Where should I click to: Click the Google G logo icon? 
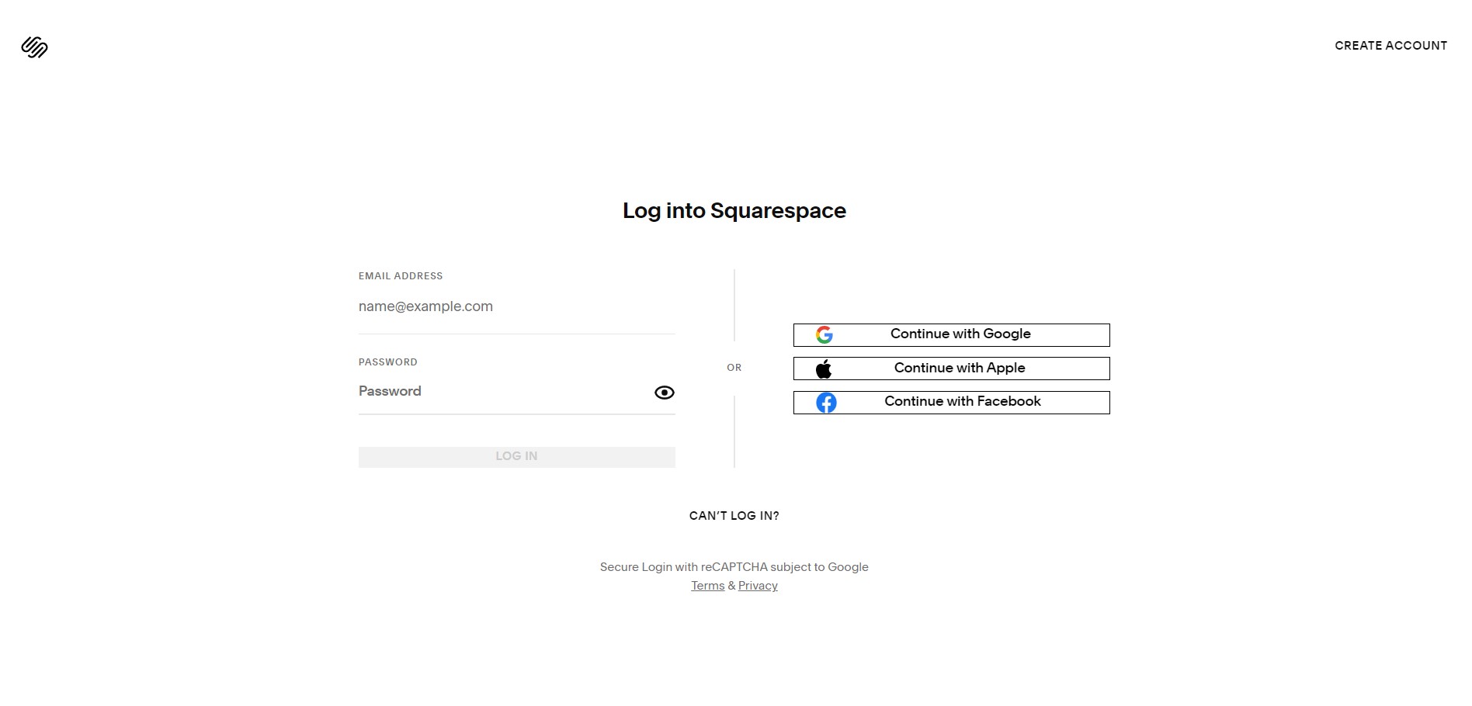pyautogui.click(x=825, y=334)
